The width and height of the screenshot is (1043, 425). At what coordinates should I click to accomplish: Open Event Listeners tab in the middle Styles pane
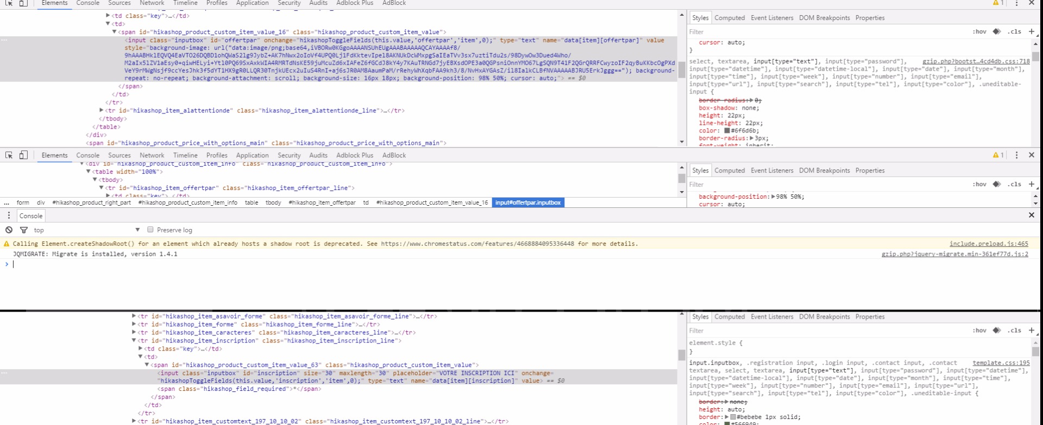(x=772, y=170)
